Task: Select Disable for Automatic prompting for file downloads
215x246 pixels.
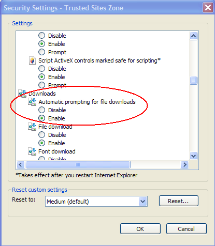Action: coord(42,110)
